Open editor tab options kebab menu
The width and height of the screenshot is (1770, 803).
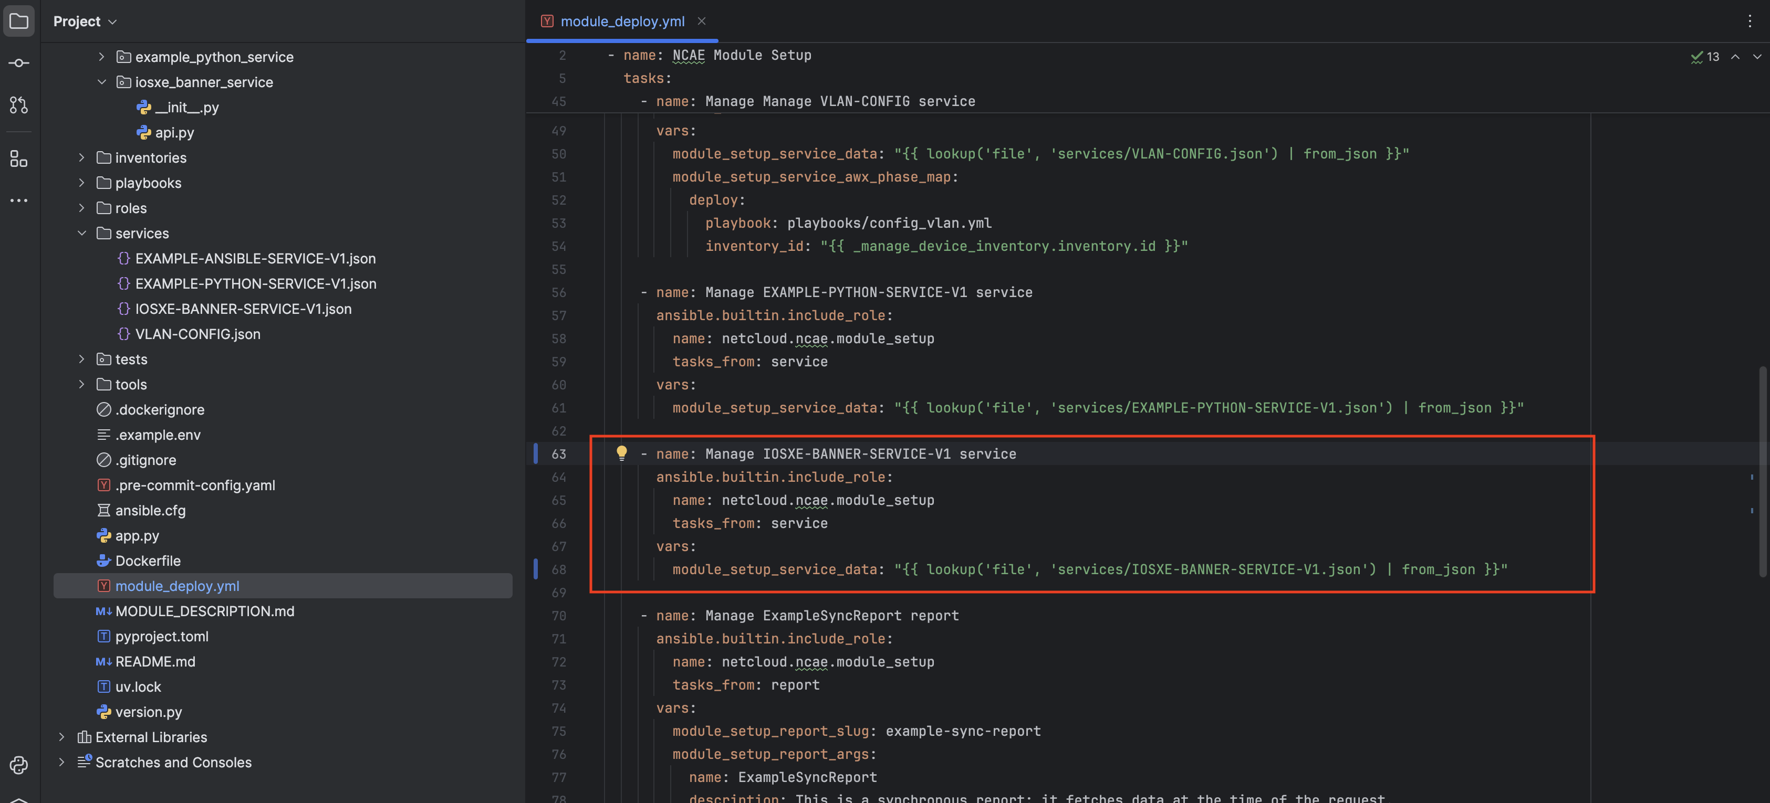[1750, 22]
